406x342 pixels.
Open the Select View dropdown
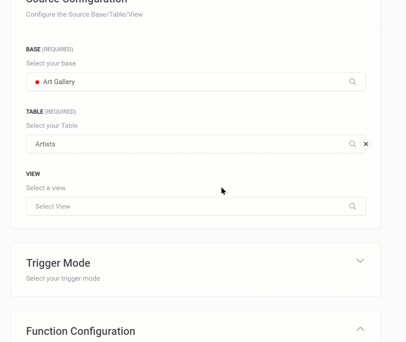pyautogui.click(x=188, y=206)
